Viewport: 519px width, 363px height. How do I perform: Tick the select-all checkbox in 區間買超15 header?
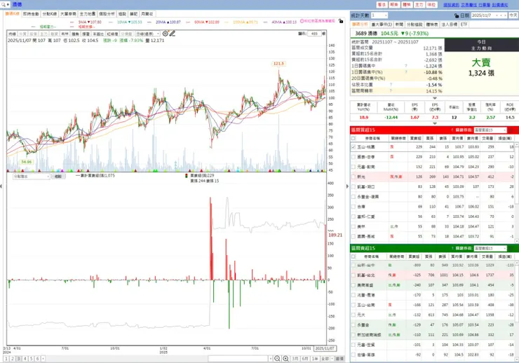(x=353, y=138)
